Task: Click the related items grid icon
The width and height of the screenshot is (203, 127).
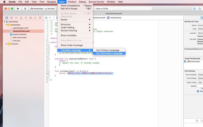Action: click(x=46, y=18)
